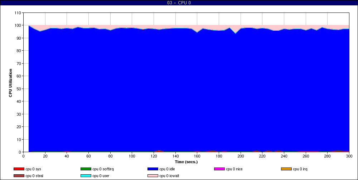Click the red cpu 0 sys legend swatch

point(19,169)
